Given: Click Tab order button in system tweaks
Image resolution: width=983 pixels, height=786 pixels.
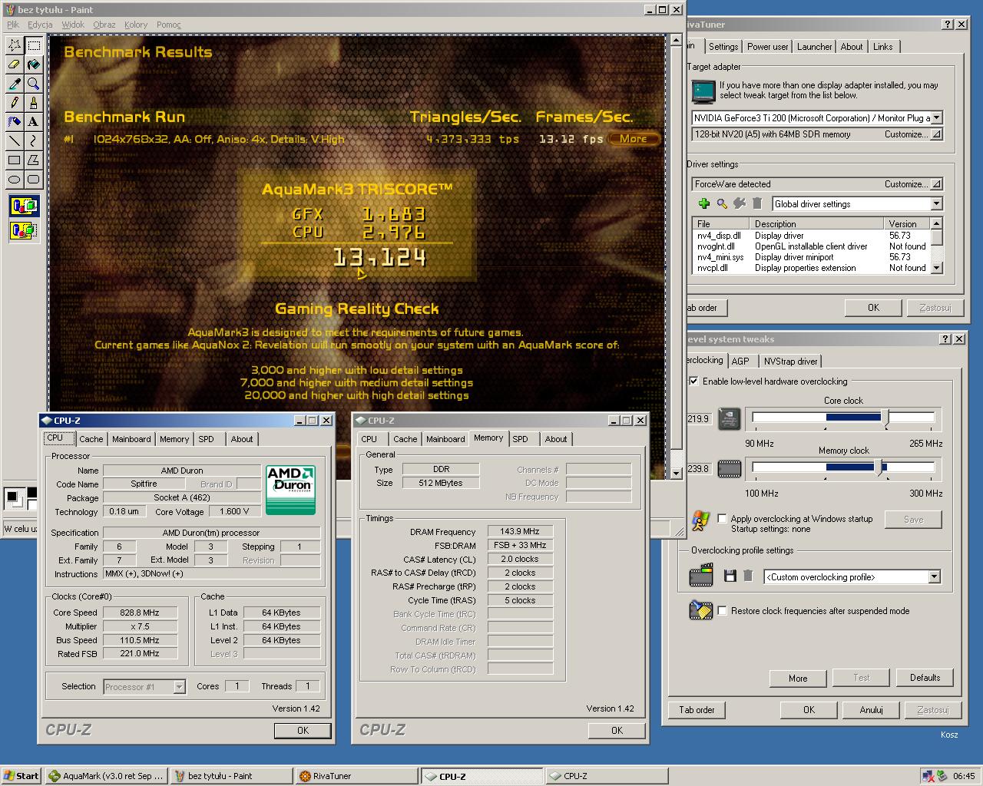Looking at the screenshot, I should pos(697,709).
